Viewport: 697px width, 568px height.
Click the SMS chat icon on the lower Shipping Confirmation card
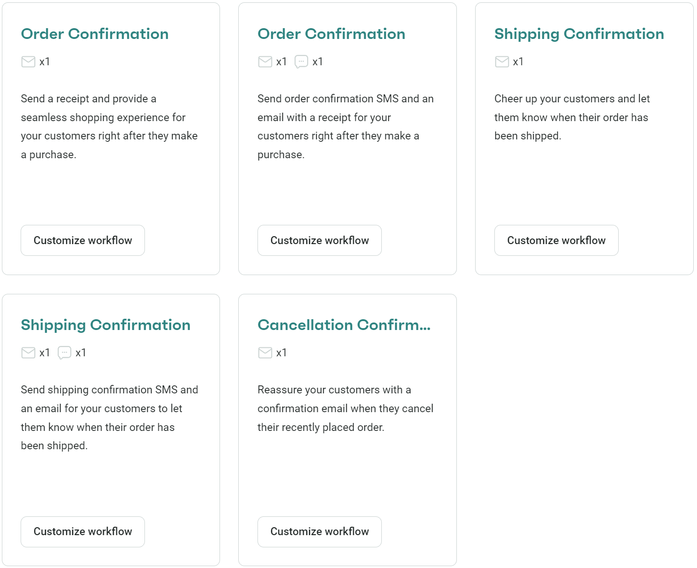tap(64, 353)
